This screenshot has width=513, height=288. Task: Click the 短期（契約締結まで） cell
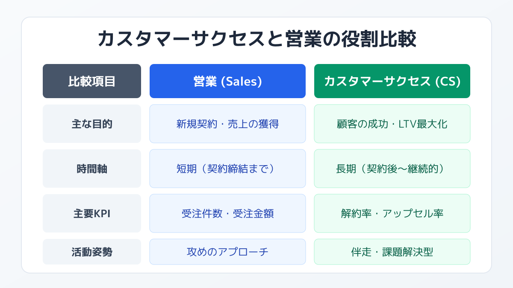(227, 169)
